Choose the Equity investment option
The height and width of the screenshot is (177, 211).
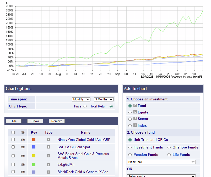click(130, 112)
